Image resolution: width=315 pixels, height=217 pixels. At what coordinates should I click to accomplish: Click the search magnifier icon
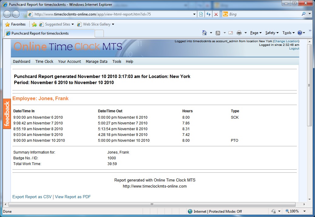click(x=303, y=14)
